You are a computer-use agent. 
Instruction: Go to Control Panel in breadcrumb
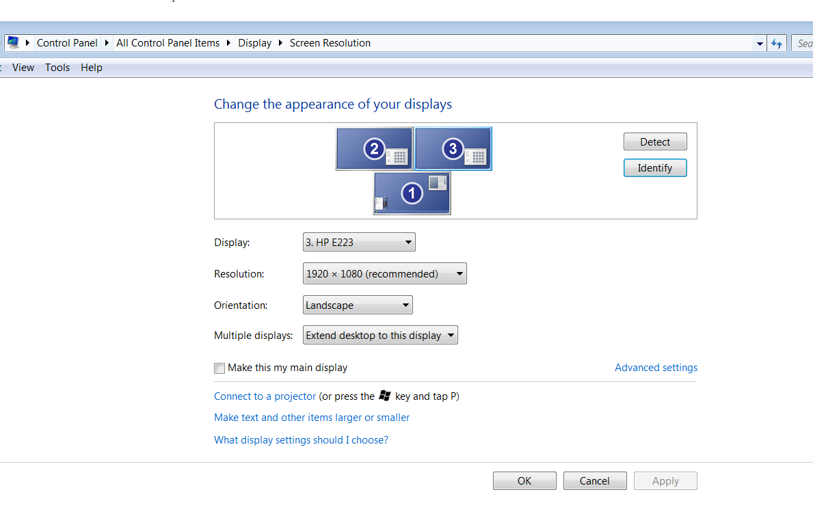67,43
